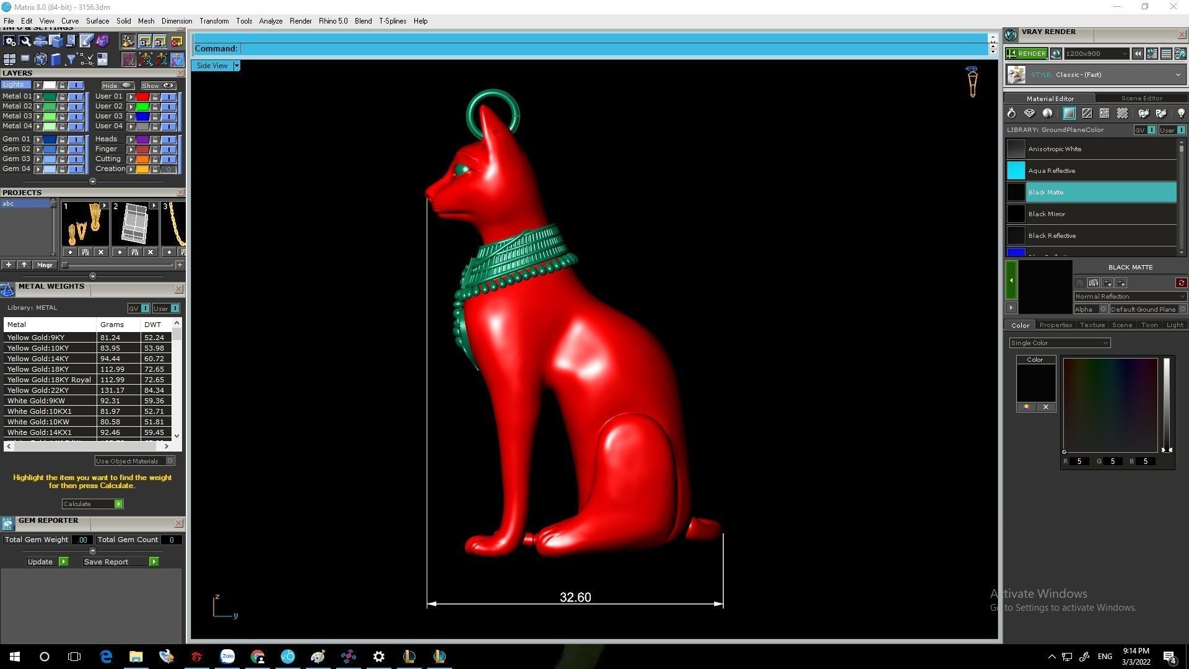Click the V-Ray preview sphere icon beside Render
This screenshot has width=1189, height=669.
coord(1056,53)
